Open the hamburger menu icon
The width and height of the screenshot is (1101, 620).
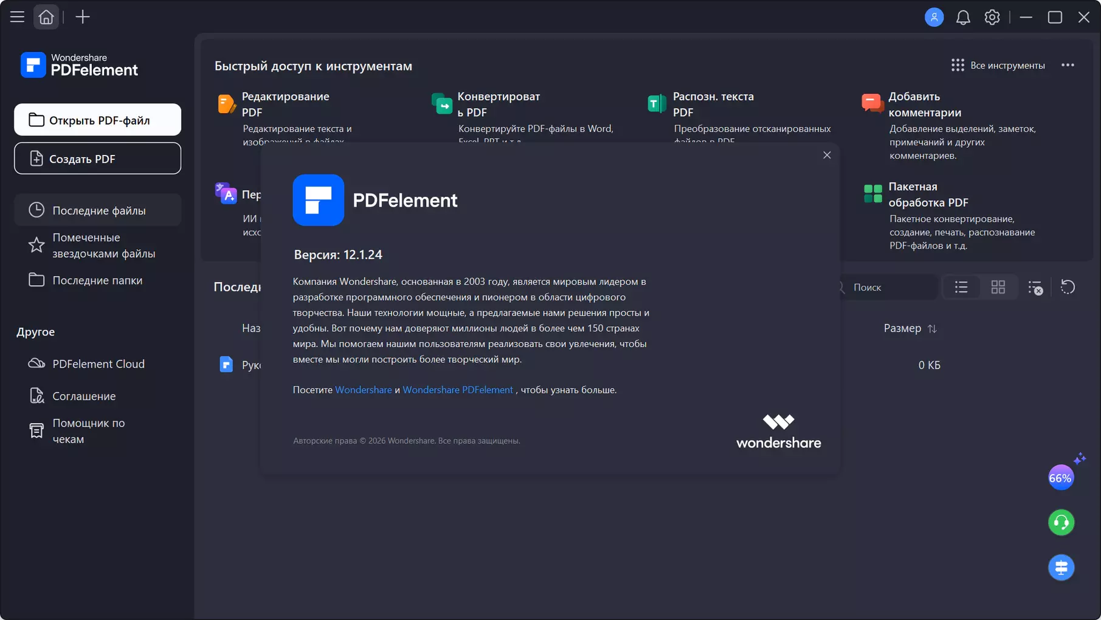click(17, 17)
